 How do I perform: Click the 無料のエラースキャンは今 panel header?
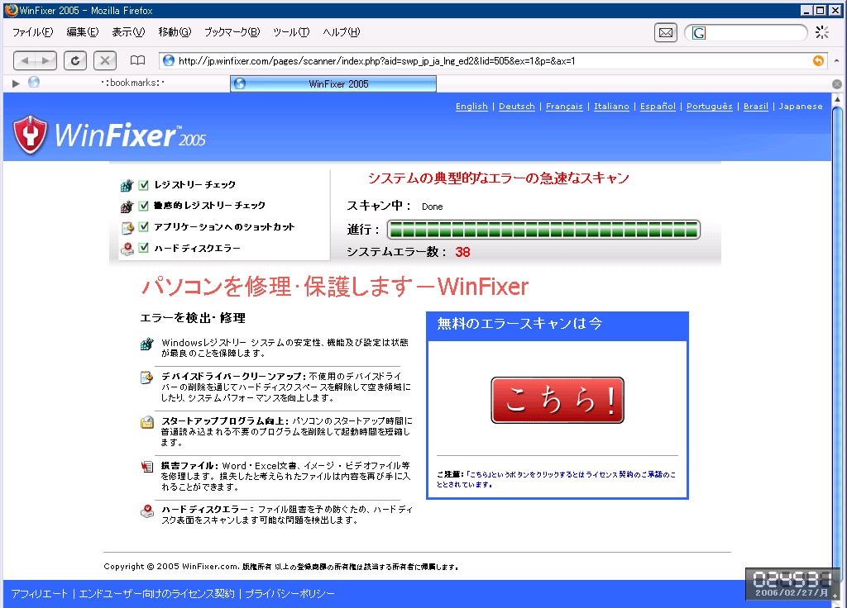557,325
